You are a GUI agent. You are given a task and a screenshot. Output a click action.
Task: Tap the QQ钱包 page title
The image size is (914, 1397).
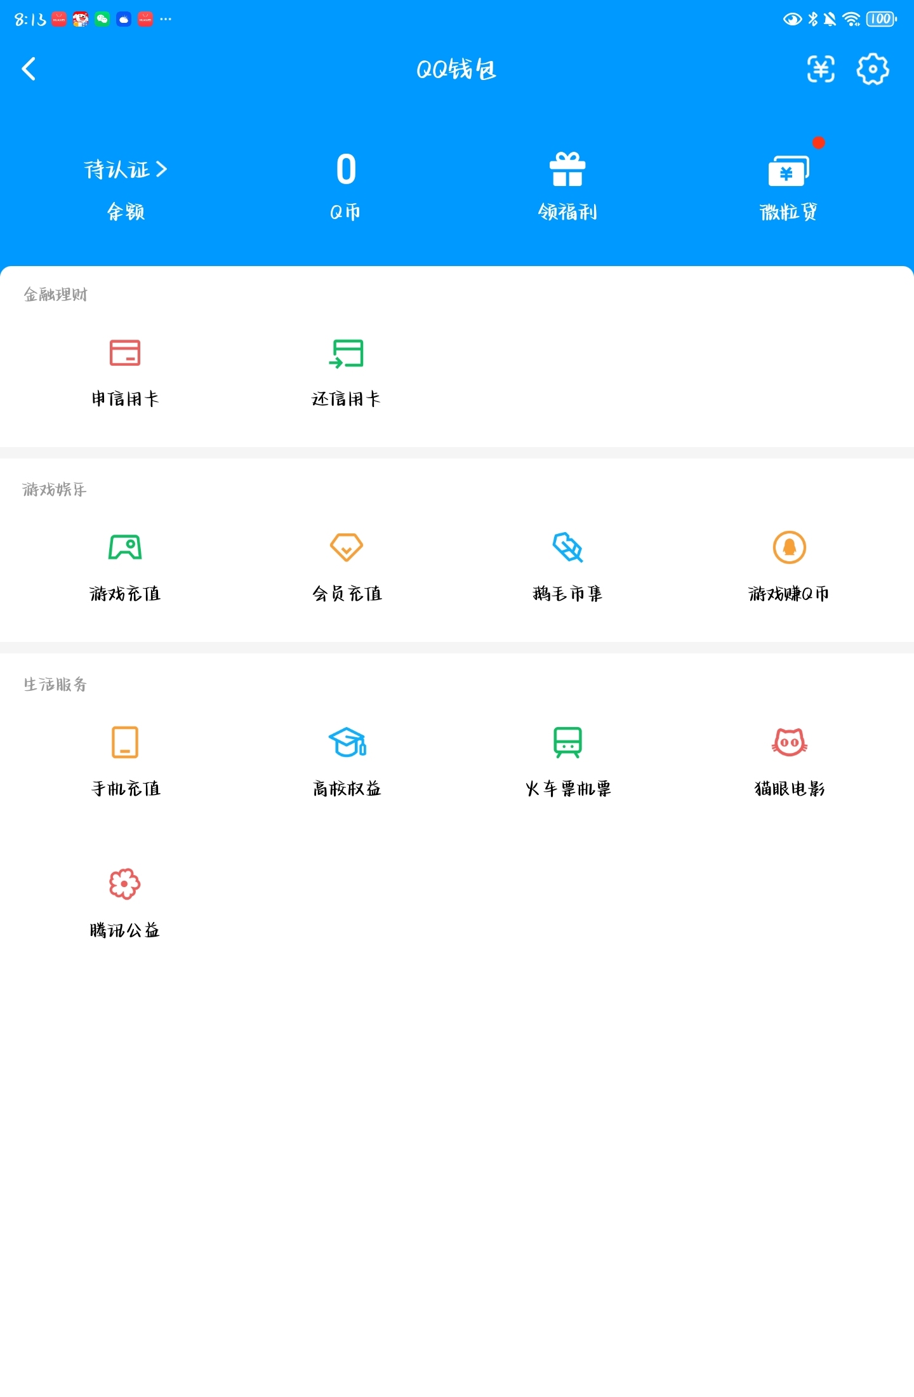[x=456, y=69]
